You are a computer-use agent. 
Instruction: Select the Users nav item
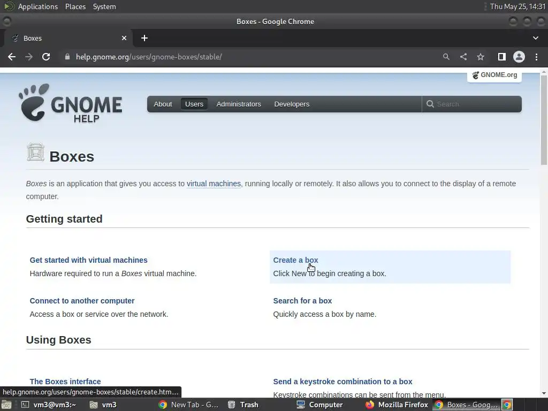[x=194, y=104]
